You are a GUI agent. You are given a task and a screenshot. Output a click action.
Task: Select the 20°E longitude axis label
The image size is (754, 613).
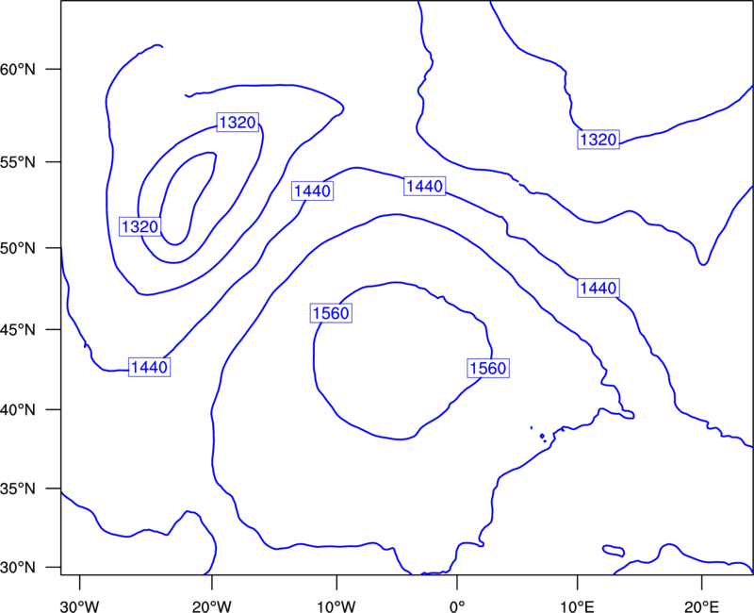pyautogui.click(x=701, y=606)
